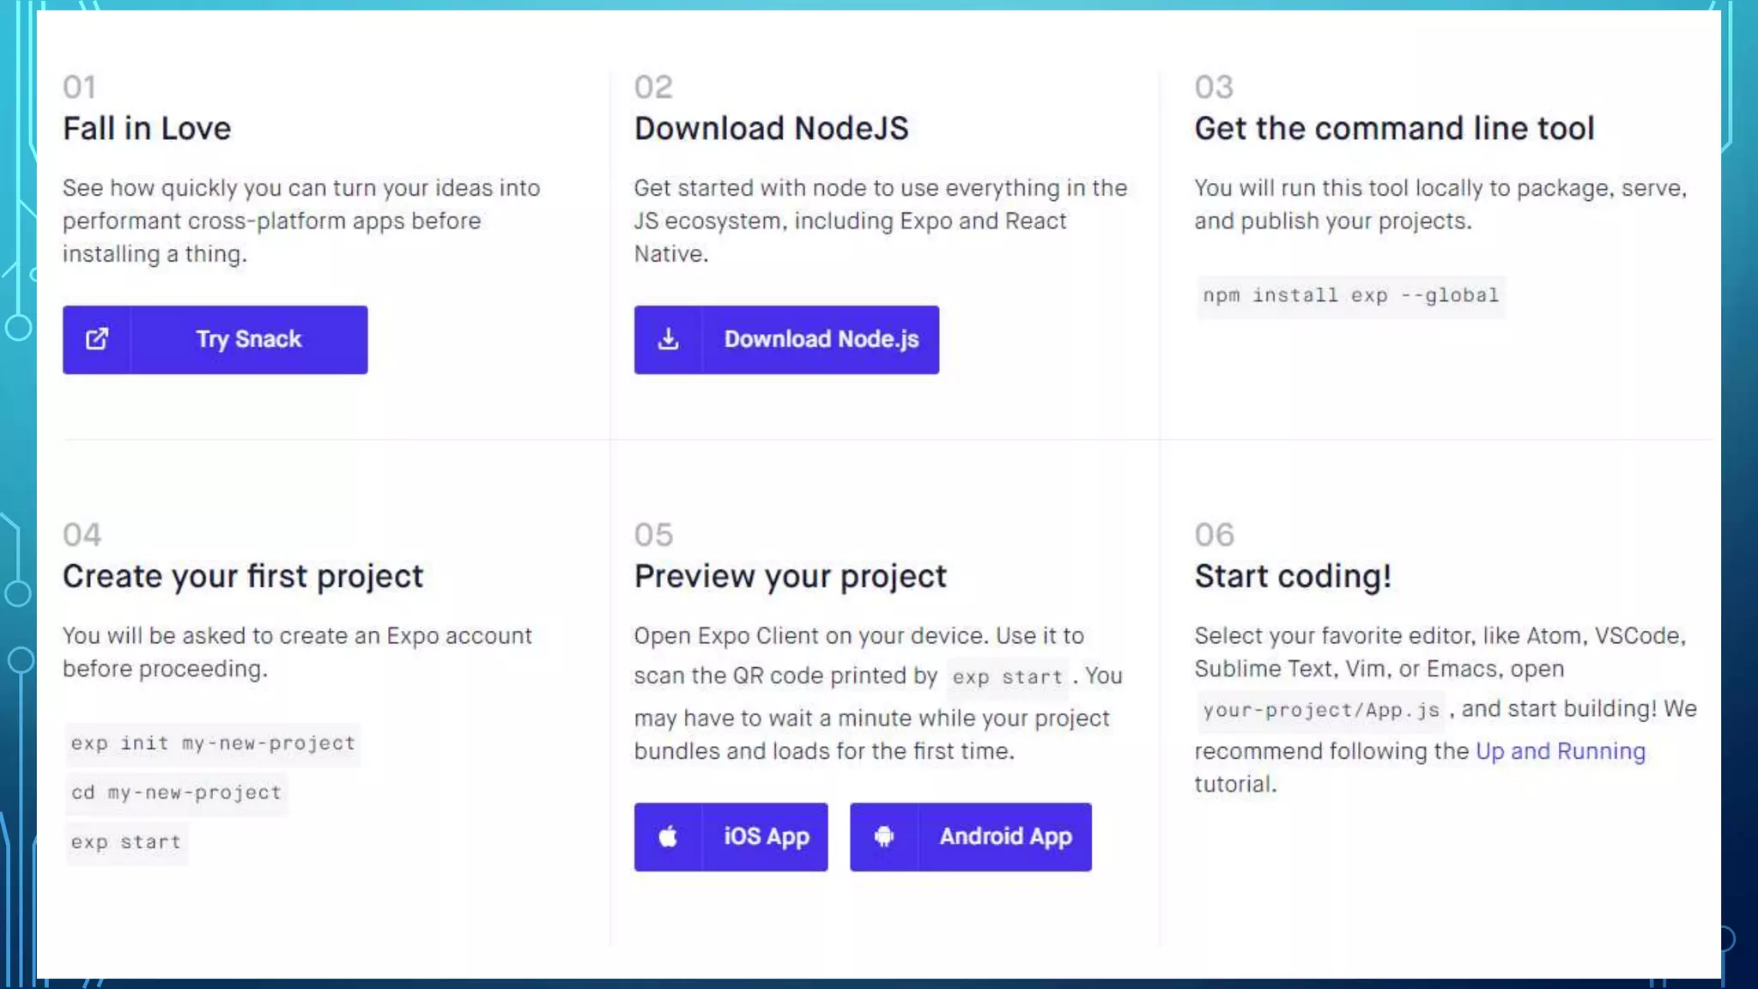Screen dimensions: 1758x989
Task: Click the exp start command under step 04
Action: (126, 842)
